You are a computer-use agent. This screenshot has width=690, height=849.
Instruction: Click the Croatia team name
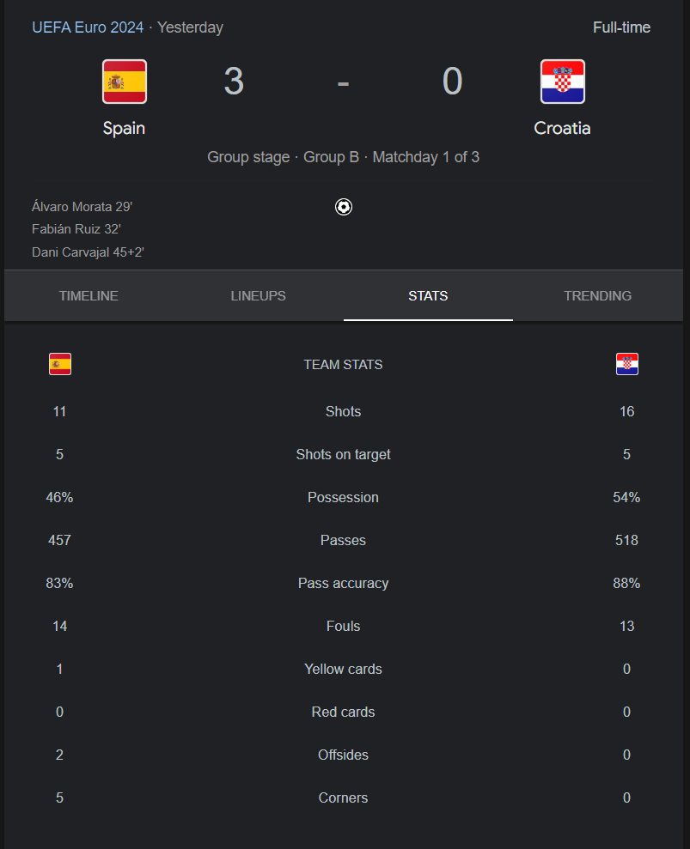point(562,128)
